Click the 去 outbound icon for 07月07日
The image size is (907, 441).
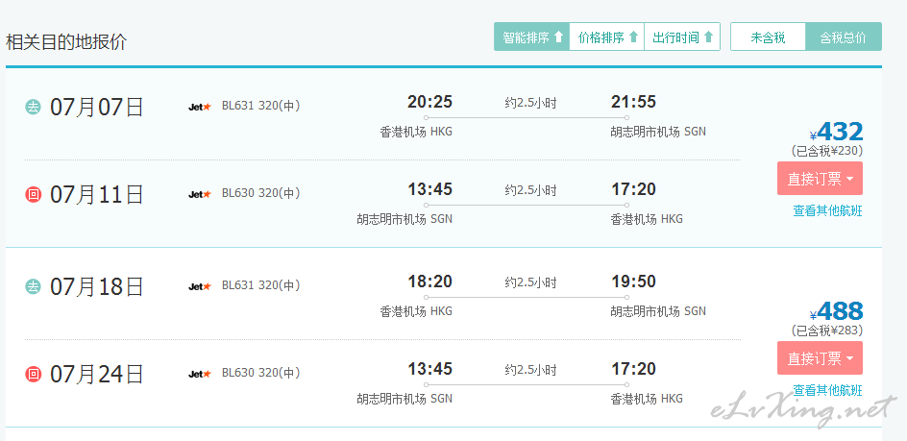pos(33,107)
